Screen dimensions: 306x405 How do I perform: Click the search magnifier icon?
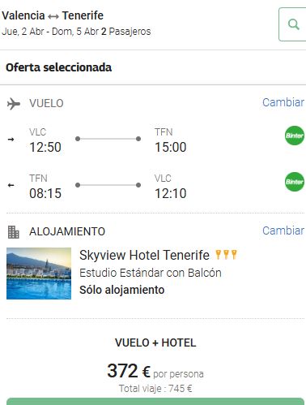[x=294, y=24]
